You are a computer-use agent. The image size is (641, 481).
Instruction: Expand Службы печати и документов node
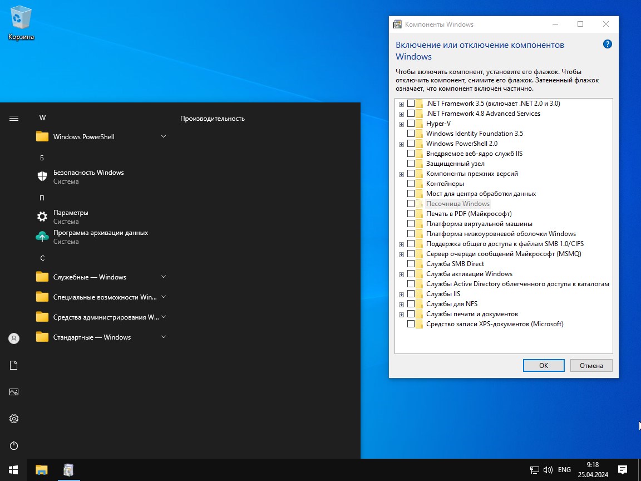pos(401,315)
